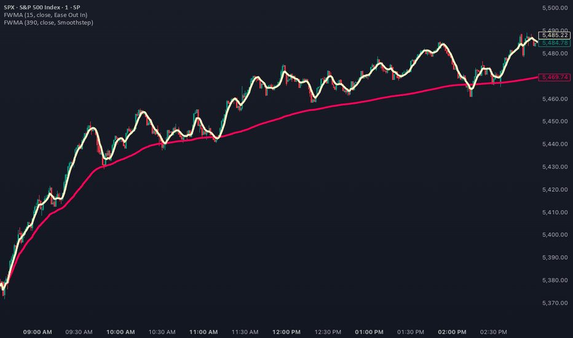
Task: Click the SPX S&P 500 Index symbol title
Action: click(x=42, y=7)
